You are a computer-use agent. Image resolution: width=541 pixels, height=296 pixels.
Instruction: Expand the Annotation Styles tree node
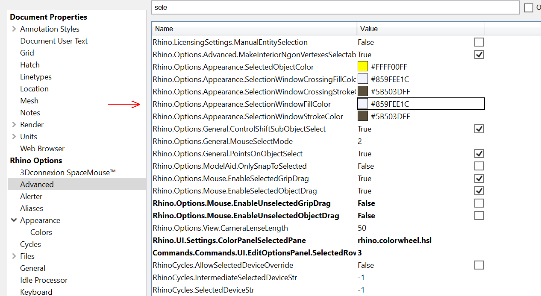click(14, 29)
